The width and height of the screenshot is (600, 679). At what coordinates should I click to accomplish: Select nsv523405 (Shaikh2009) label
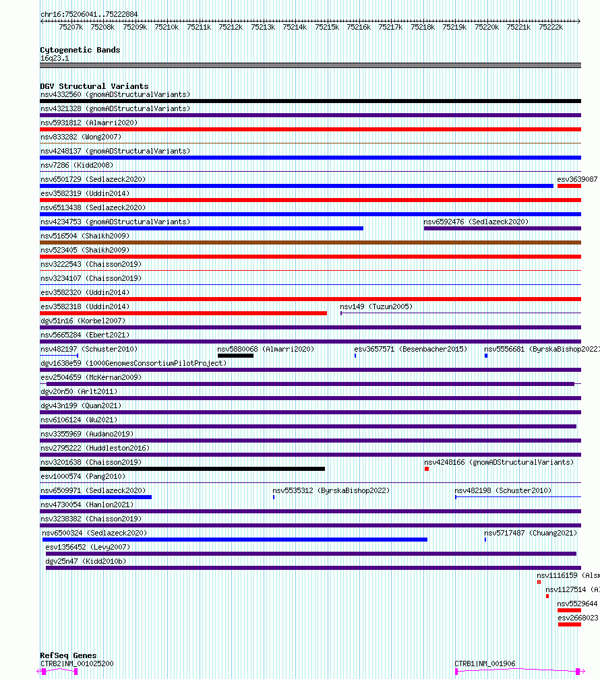pos(85,251)
